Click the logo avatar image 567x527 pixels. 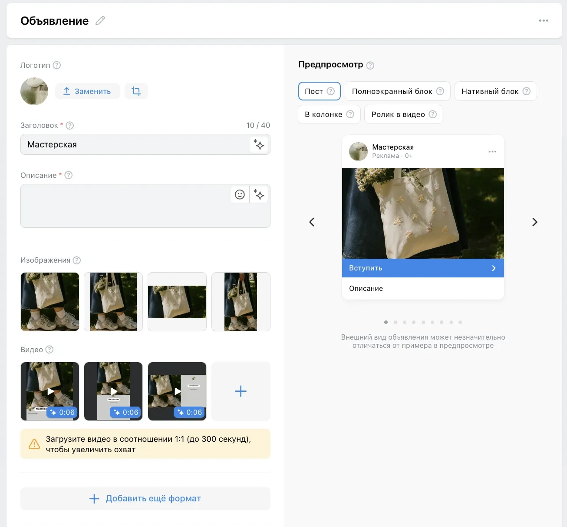34,91
